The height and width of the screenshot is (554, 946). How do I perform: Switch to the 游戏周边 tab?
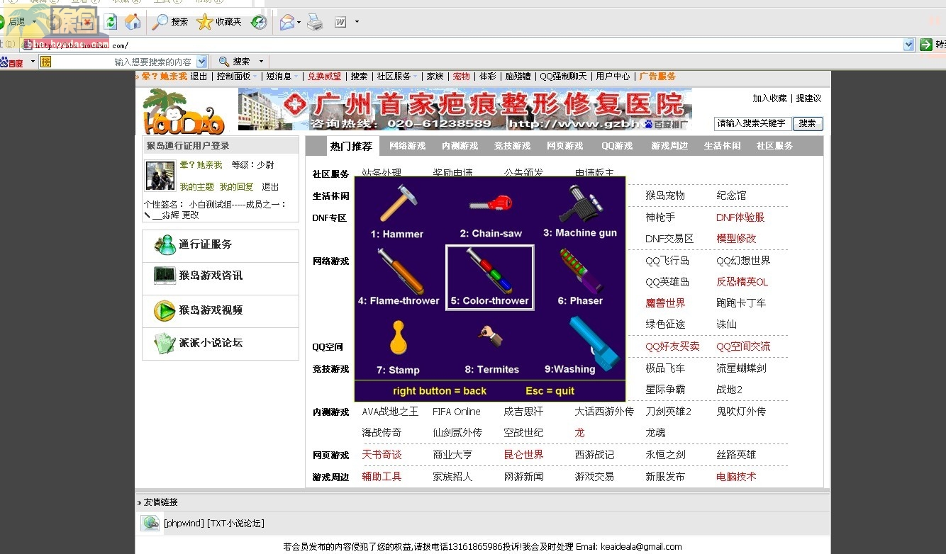(x=669, y=146)
